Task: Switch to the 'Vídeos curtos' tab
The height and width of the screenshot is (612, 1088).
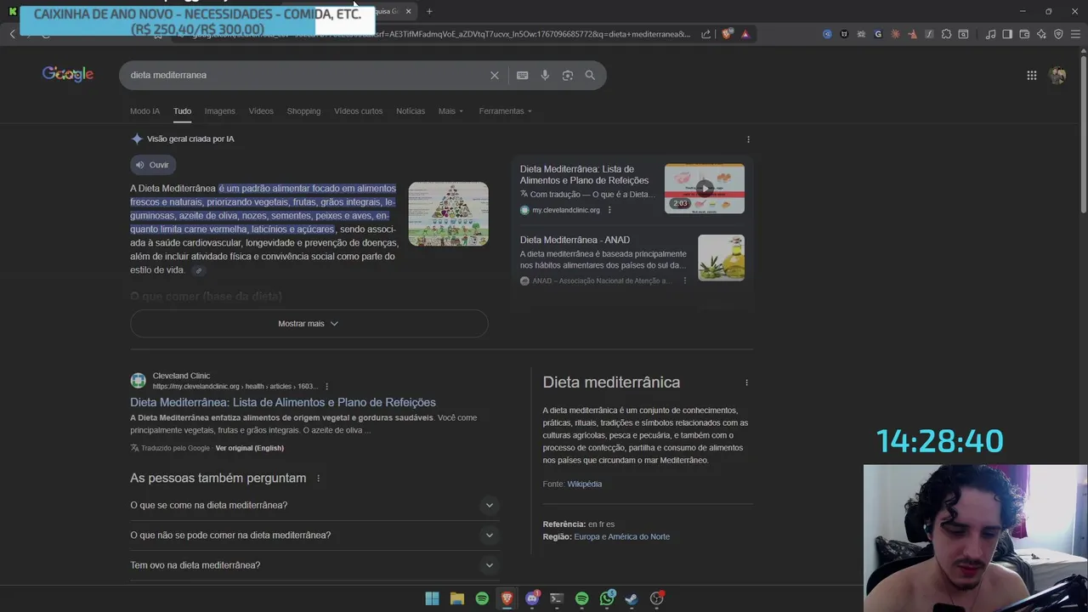Action: point(358,111)
